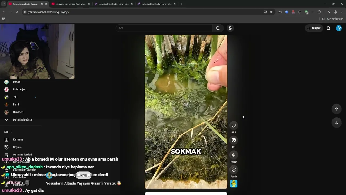Close the Gittiysen Gelme Geri tab
Image resolution: width=346 pixels, height=195 pixels.
tap(89, 4)
